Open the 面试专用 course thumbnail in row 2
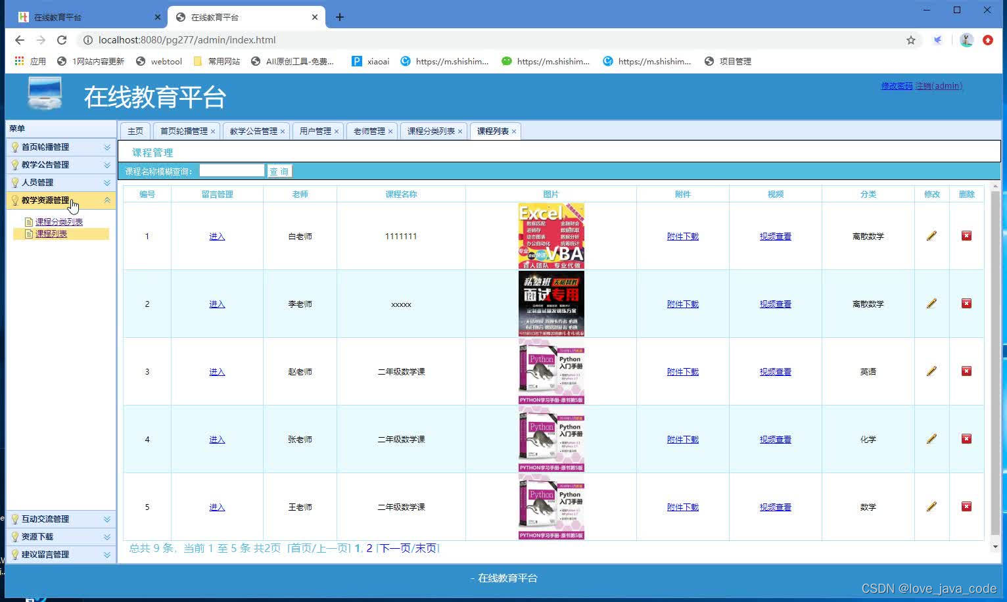Image resolution: width=1007 pixels, height=602 pixels. (x=551, y=304)
